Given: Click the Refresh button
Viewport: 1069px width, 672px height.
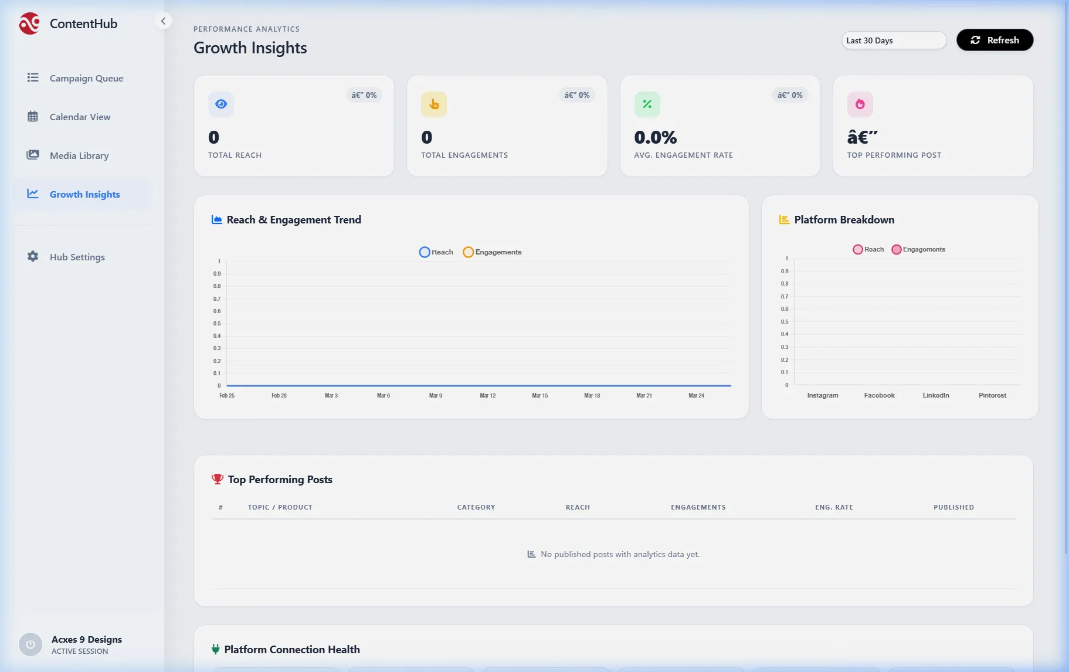Looking at the screenshot, I should (x=994, y=40).
